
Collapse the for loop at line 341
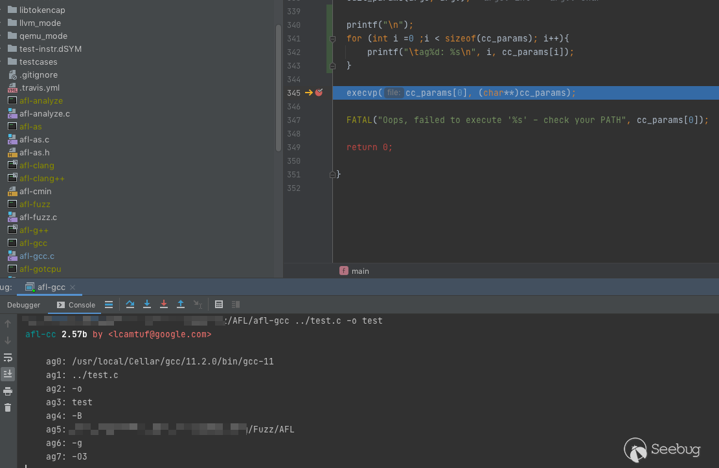pos(332,39)
